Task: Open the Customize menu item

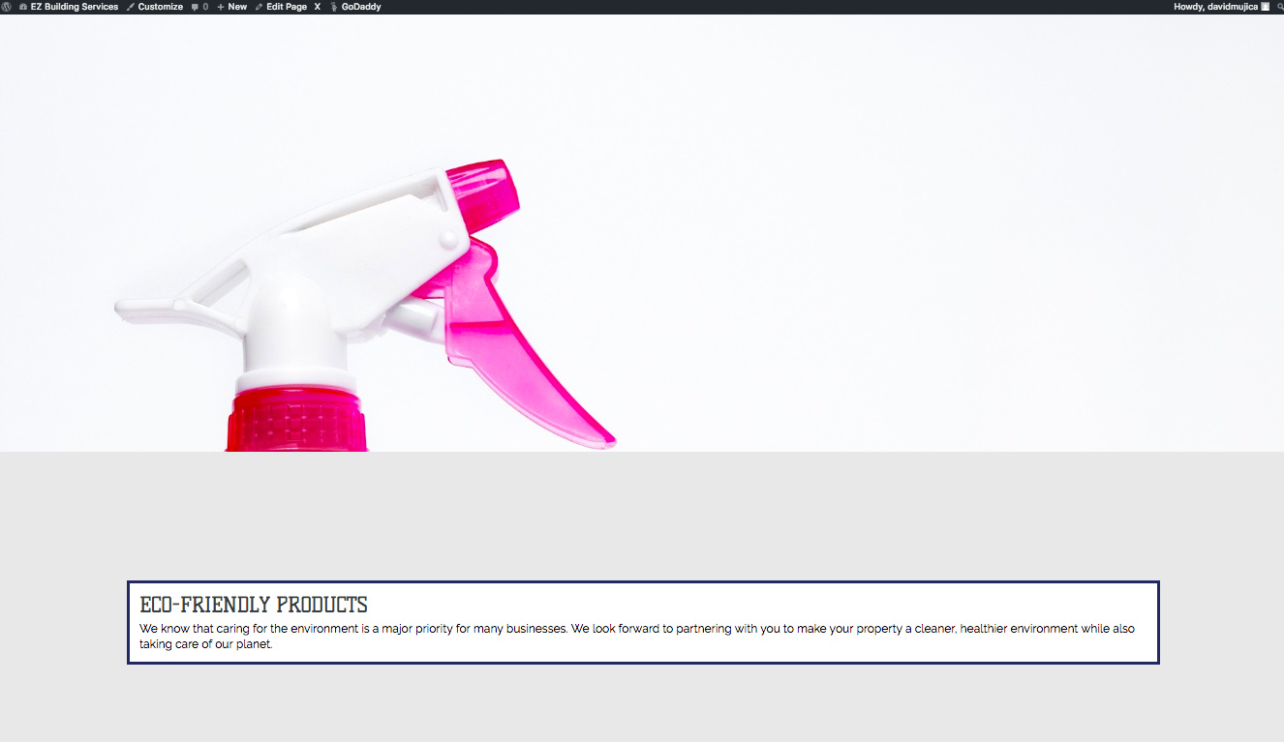Action: pos(160,7)
